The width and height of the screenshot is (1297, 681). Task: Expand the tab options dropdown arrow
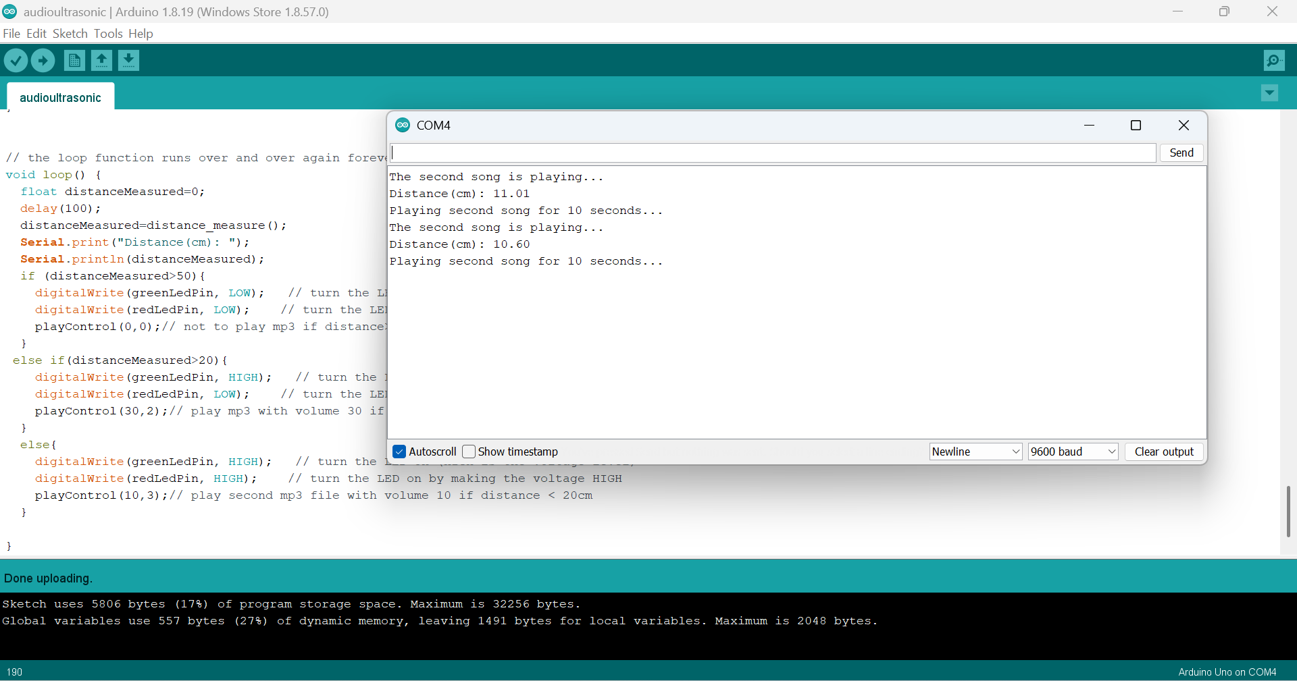(1269, 93)
